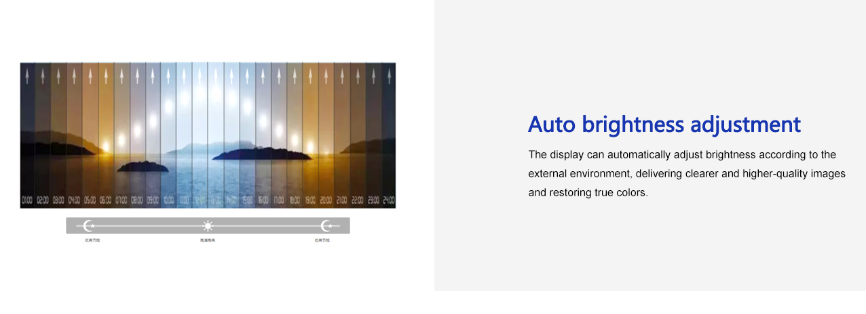Click the gray brightness timeline bar
The width and height of the screenshot is (866, 314).
(x=271, y=226)
